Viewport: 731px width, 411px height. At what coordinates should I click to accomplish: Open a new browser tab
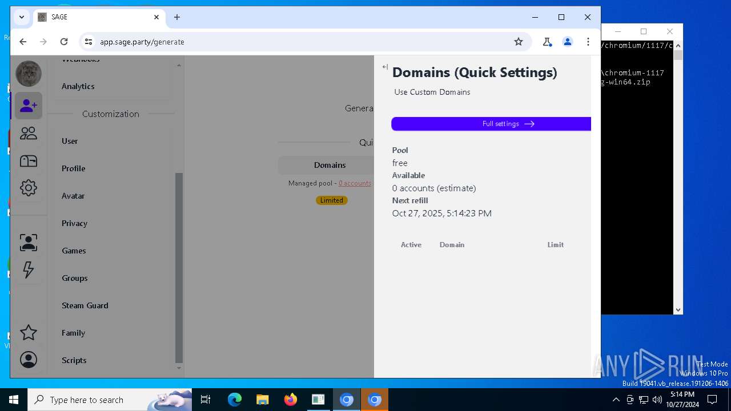tap(177, 17)
